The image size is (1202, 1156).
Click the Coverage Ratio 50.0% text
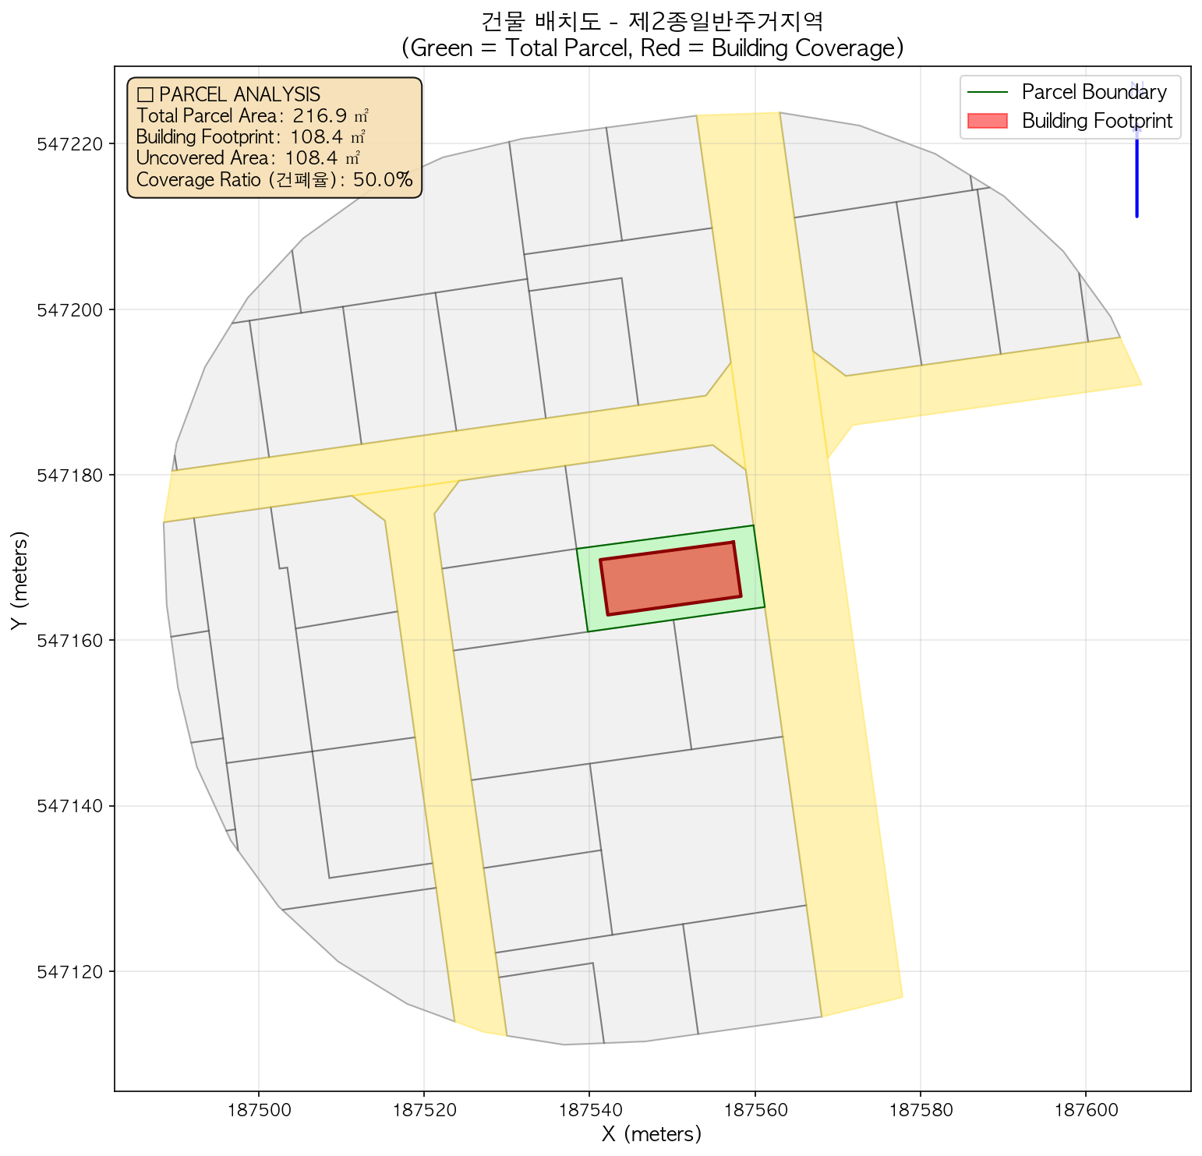coord(274,180)
